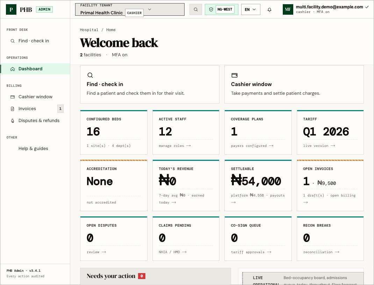Click the reconciliation link
The width and height of the screenshot is (374, 285).
[321, 252]
